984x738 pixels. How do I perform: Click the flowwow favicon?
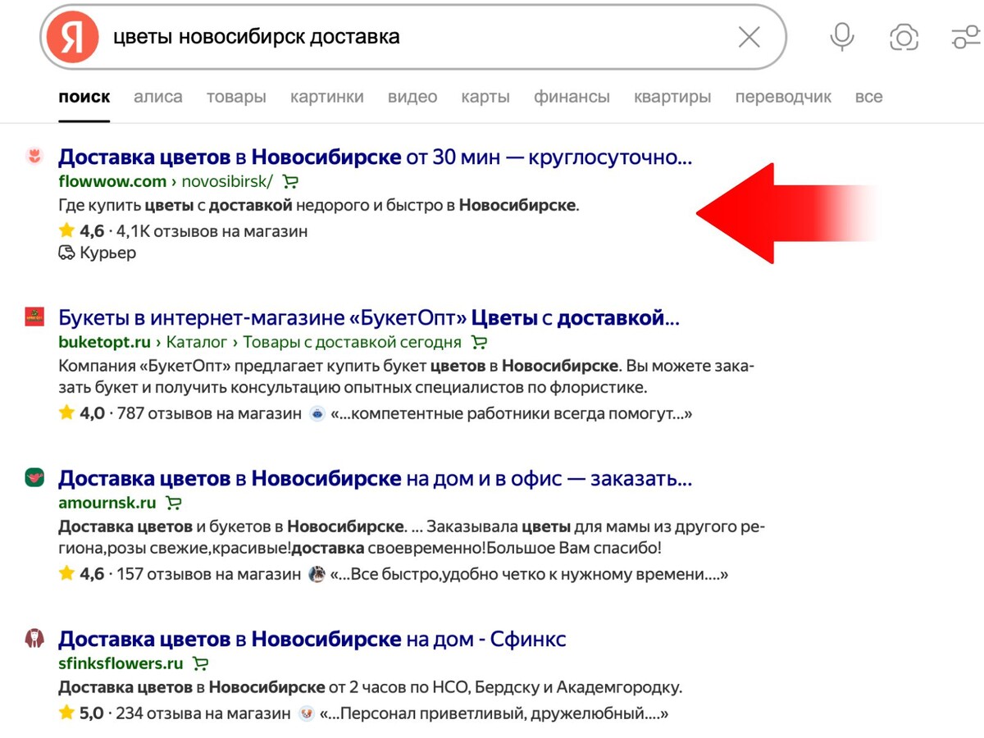[x=34, y=154]
